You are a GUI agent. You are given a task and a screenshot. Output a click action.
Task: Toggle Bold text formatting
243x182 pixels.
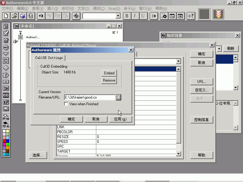(127, 16)
